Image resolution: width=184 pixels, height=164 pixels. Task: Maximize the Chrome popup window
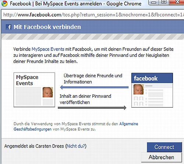coord(164,2)
